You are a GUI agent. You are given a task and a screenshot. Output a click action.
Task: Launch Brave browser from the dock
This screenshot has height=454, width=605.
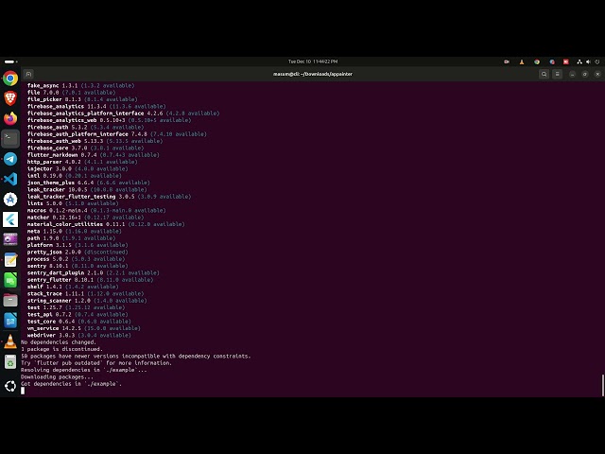point(10,98)
